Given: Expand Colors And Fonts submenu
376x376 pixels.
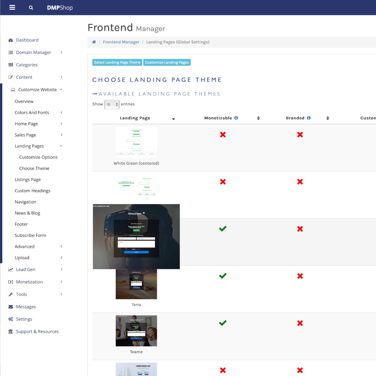Looking at the screenshot, I should click(x=61, y=112).
